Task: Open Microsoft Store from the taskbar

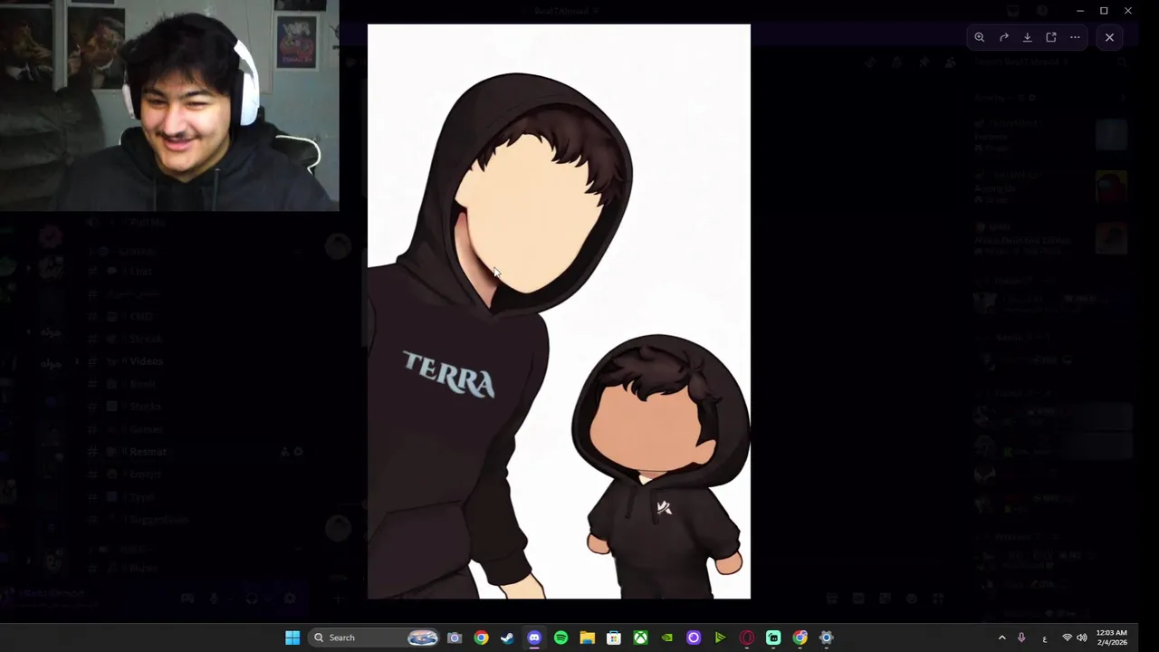Action: 614,638
